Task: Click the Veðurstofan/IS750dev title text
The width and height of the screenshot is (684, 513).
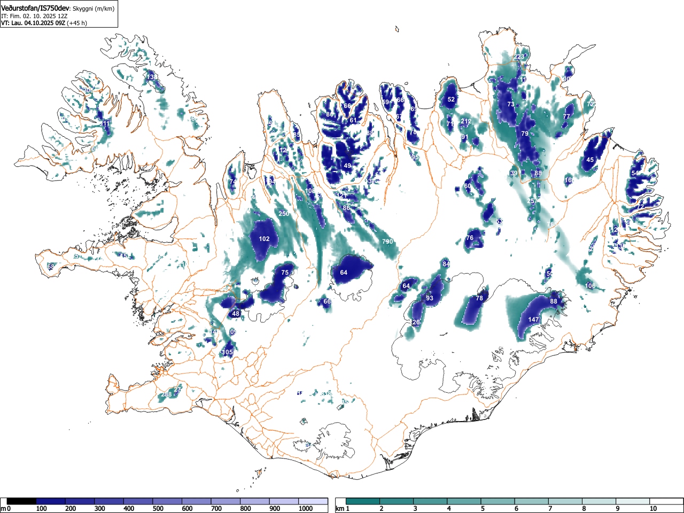Action: point(36,8)
